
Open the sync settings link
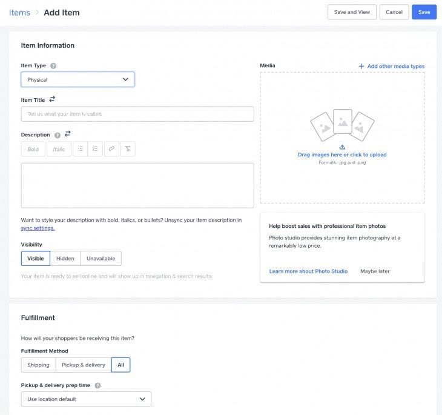coord(38,228)
